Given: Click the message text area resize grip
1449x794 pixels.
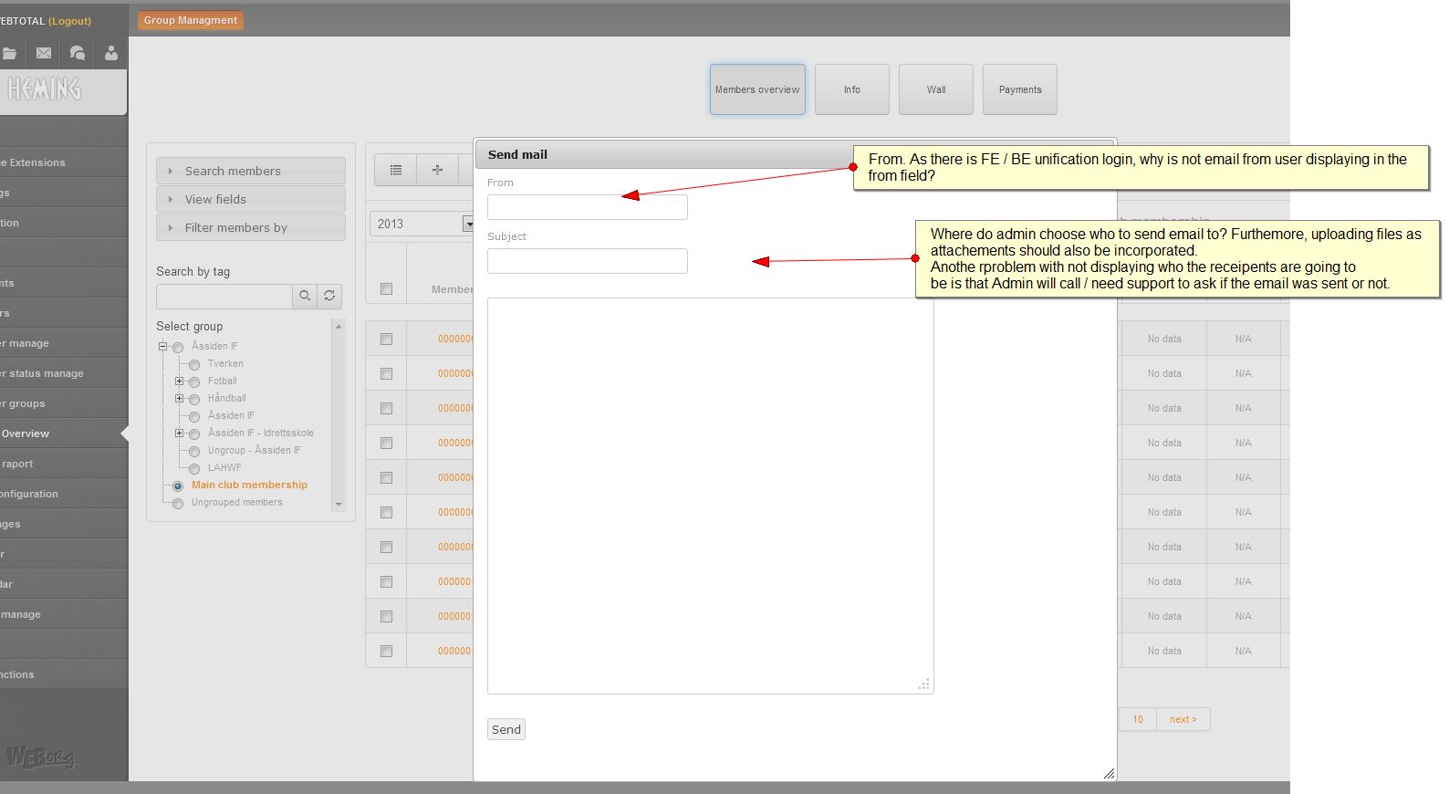Looking at the screenshot, I should [x=924, y=684].
